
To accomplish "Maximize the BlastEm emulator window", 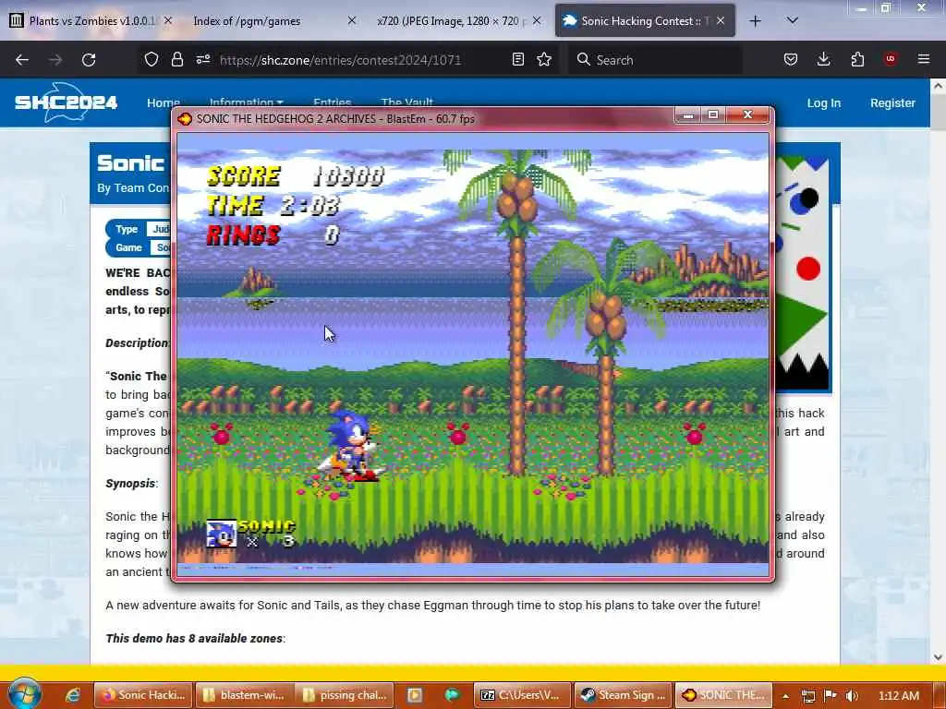I will tap(713, 114).
